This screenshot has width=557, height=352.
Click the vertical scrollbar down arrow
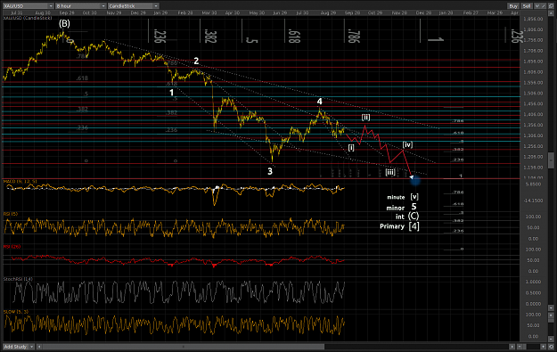click(551, 308)
